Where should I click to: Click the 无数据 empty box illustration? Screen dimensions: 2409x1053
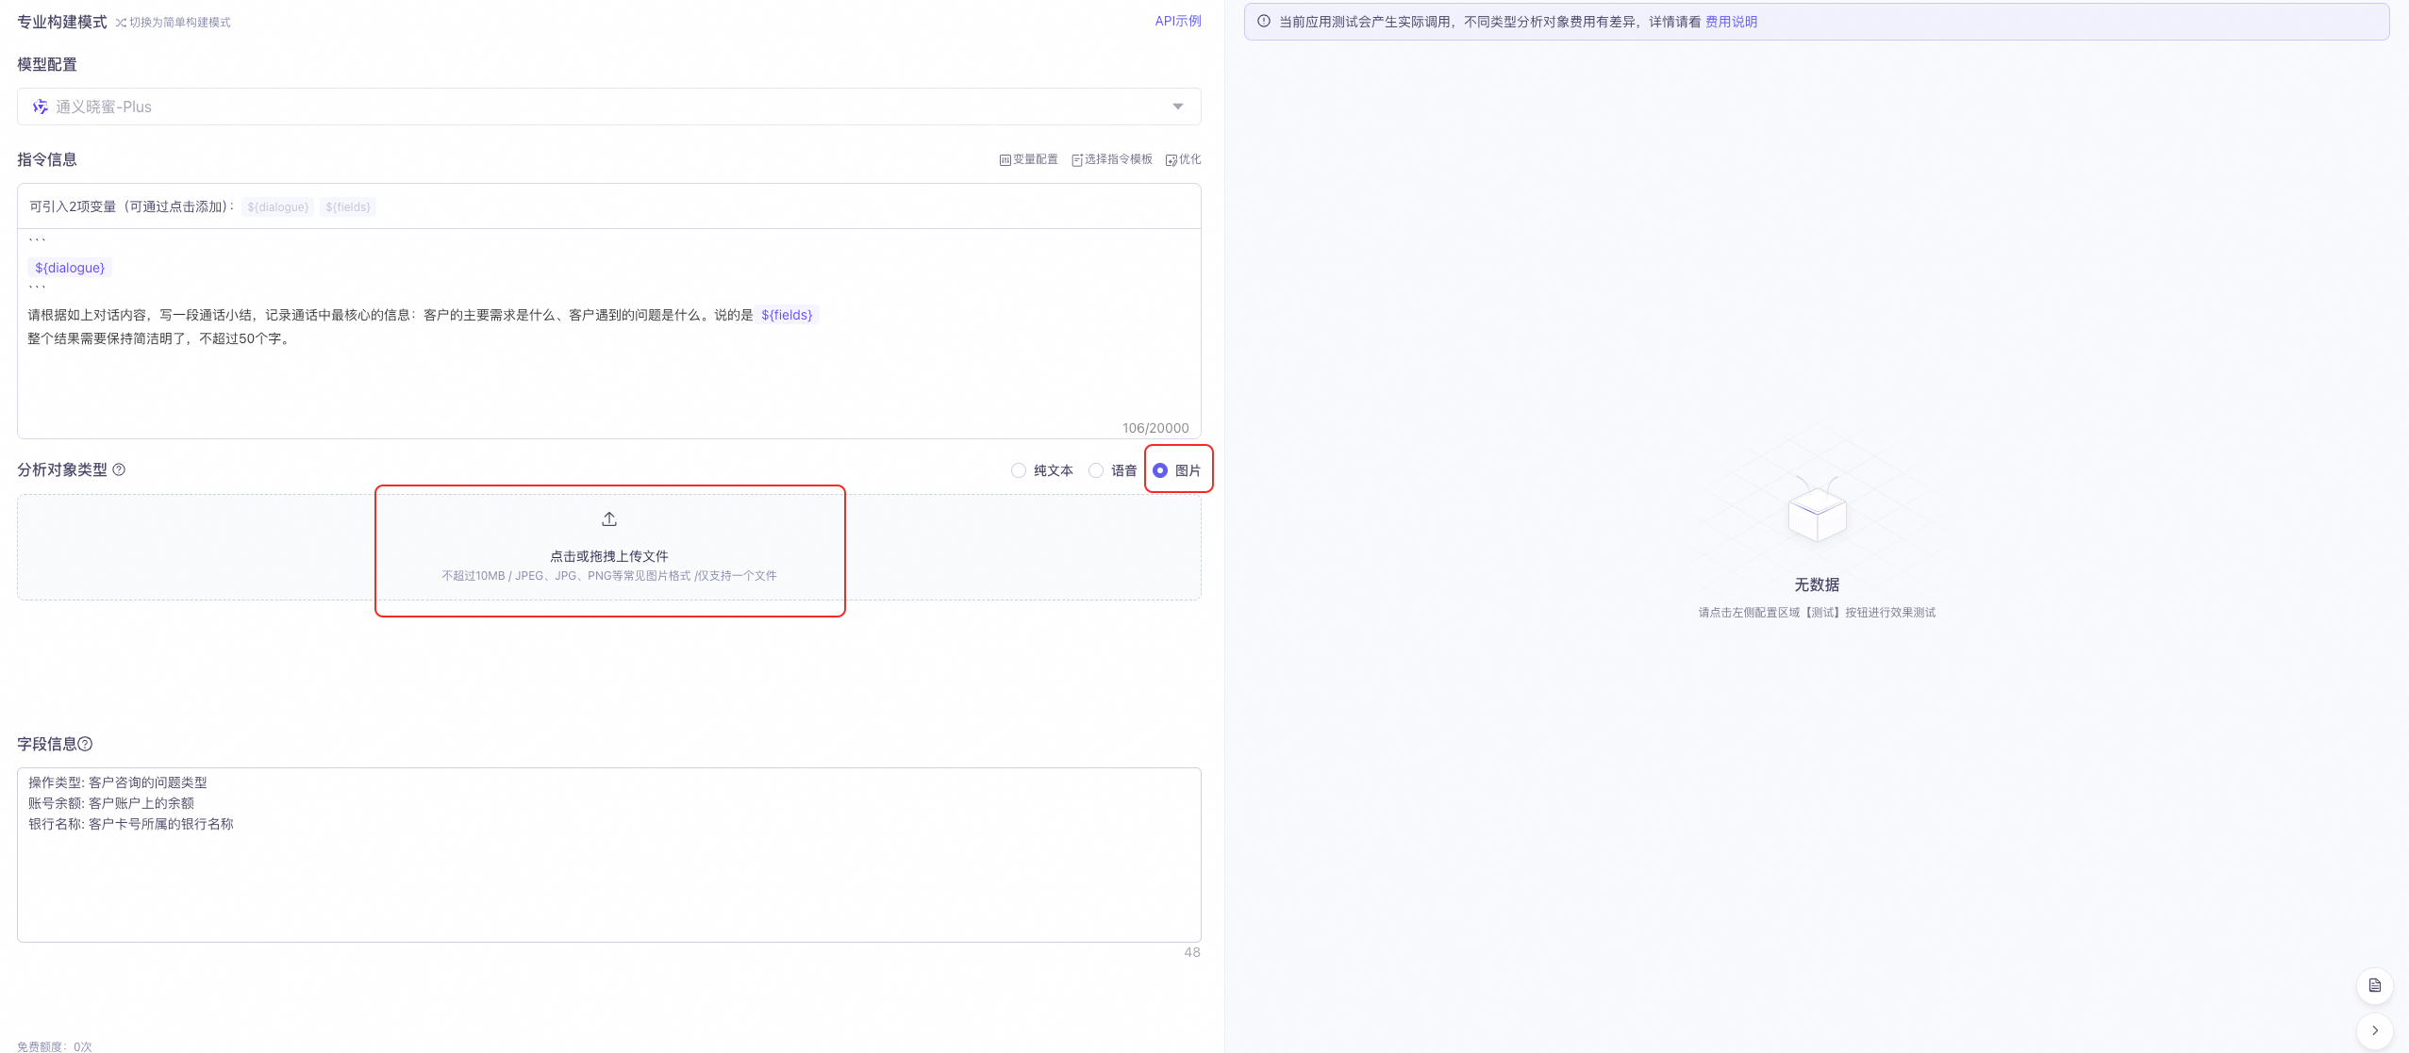pyautogui.click(x=1817, y=510)
